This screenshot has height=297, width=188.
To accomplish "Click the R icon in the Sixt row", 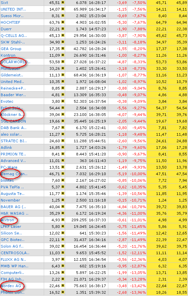I will (x=63, y=3).
